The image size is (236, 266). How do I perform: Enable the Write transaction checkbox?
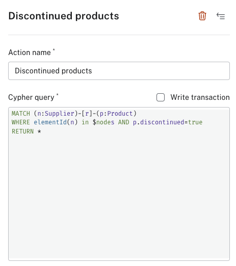[161, 97]
